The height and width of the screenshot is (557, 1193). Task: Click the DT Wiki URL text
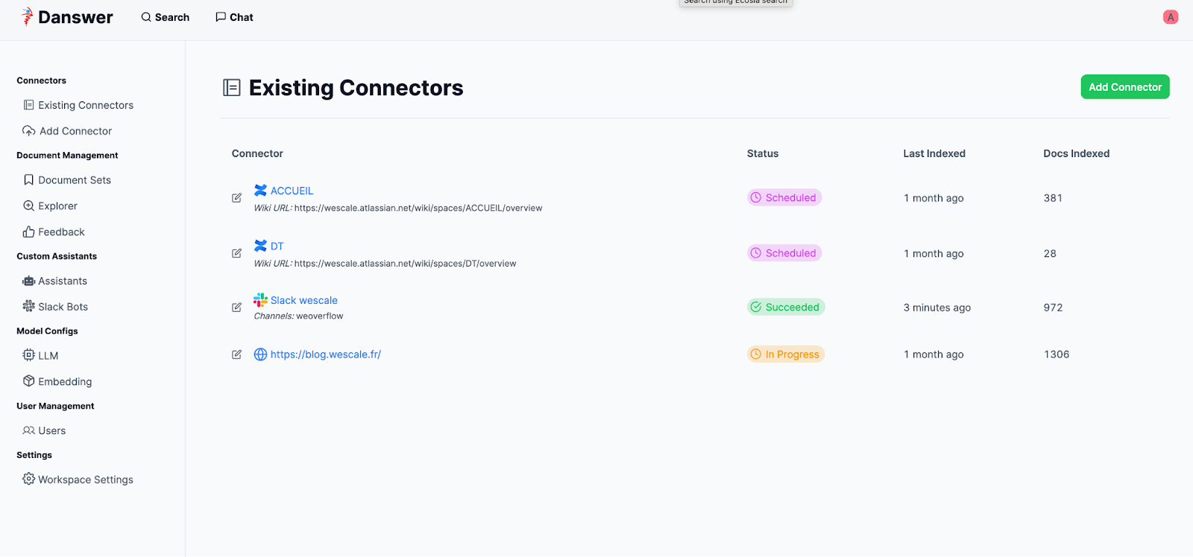point(385,264)
